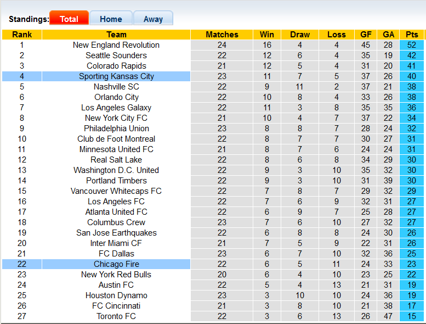Open the Houston Dynamo link
The image size is (426, 324).
(116, 295)
